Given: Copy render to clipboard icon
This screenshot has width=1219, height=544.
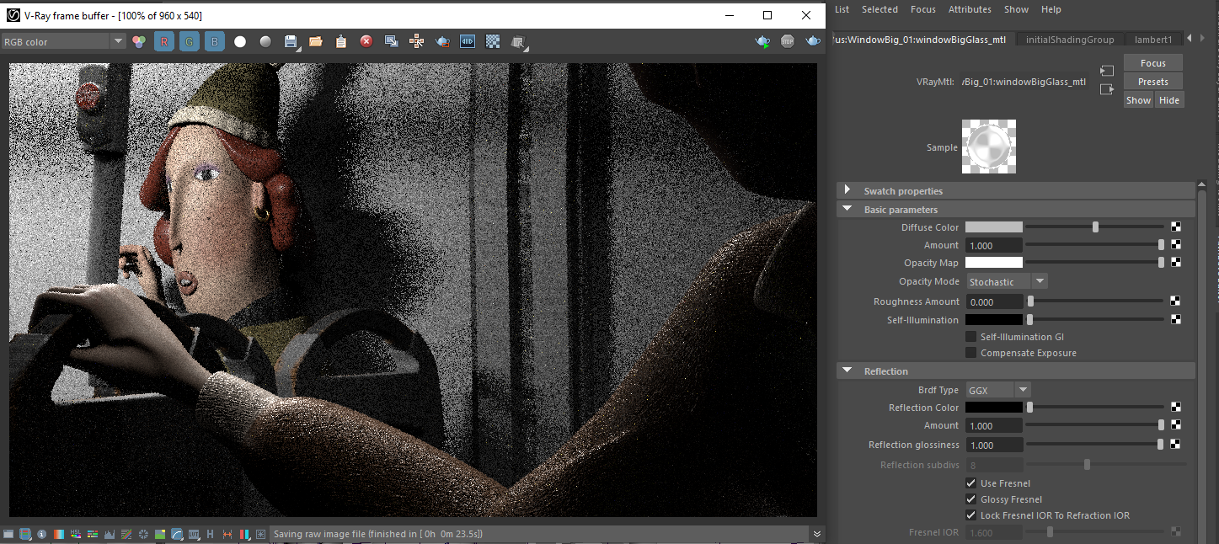Looking at the screenshot, I should [341, 41].
